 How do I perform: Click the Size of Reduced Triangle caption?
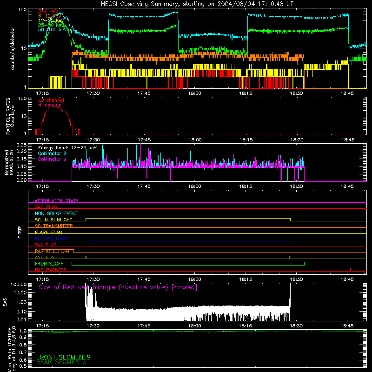(x=118, y=287)
